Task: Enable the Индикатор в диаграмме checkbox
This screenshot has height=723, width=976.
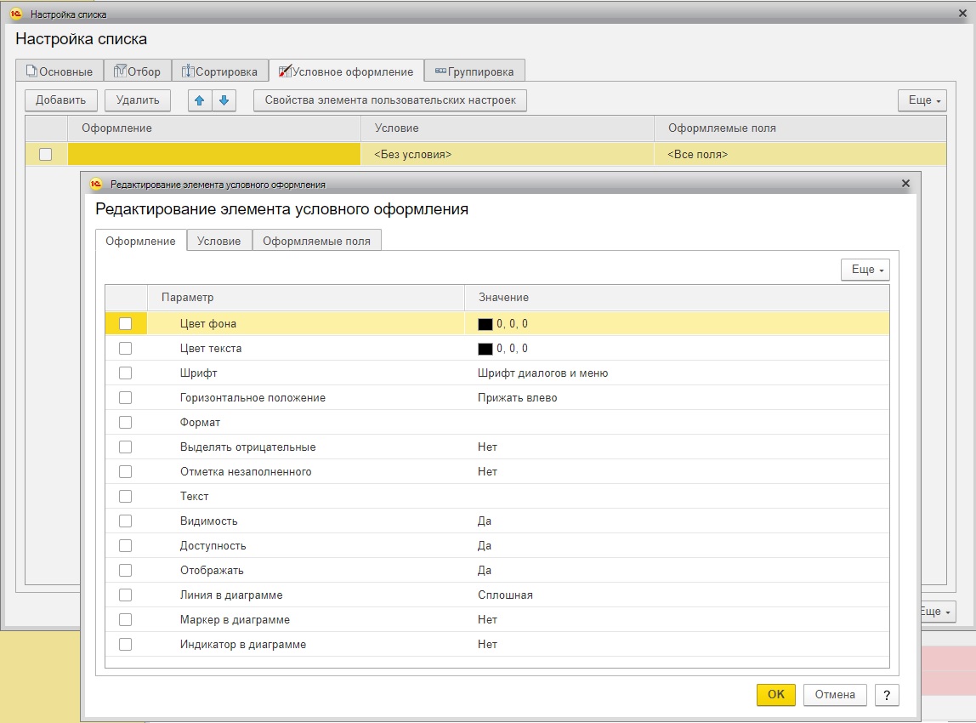Action: [x=125, y=644]
